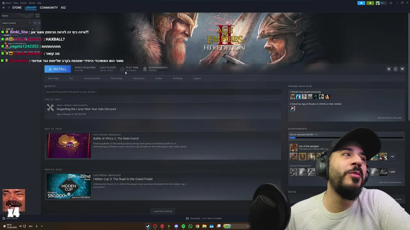Open Downloads status at bottom
Image resolution: width=410 pixels, height=230 pixels.
point(204,218)
